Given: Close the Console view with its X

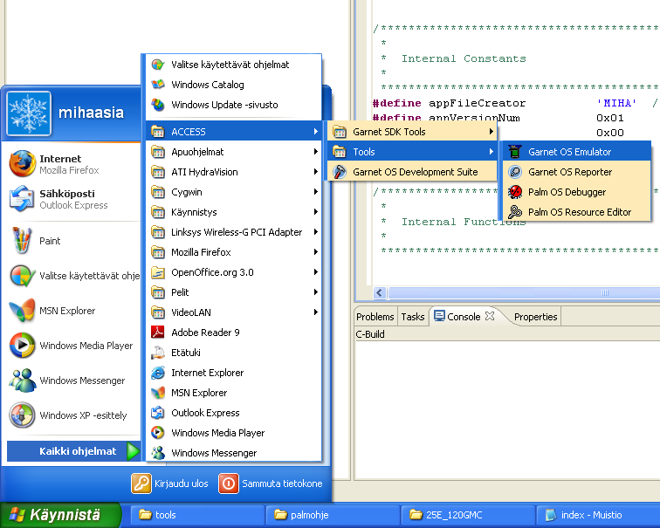Looking at the screenshot, I should (x=490, y=316).
